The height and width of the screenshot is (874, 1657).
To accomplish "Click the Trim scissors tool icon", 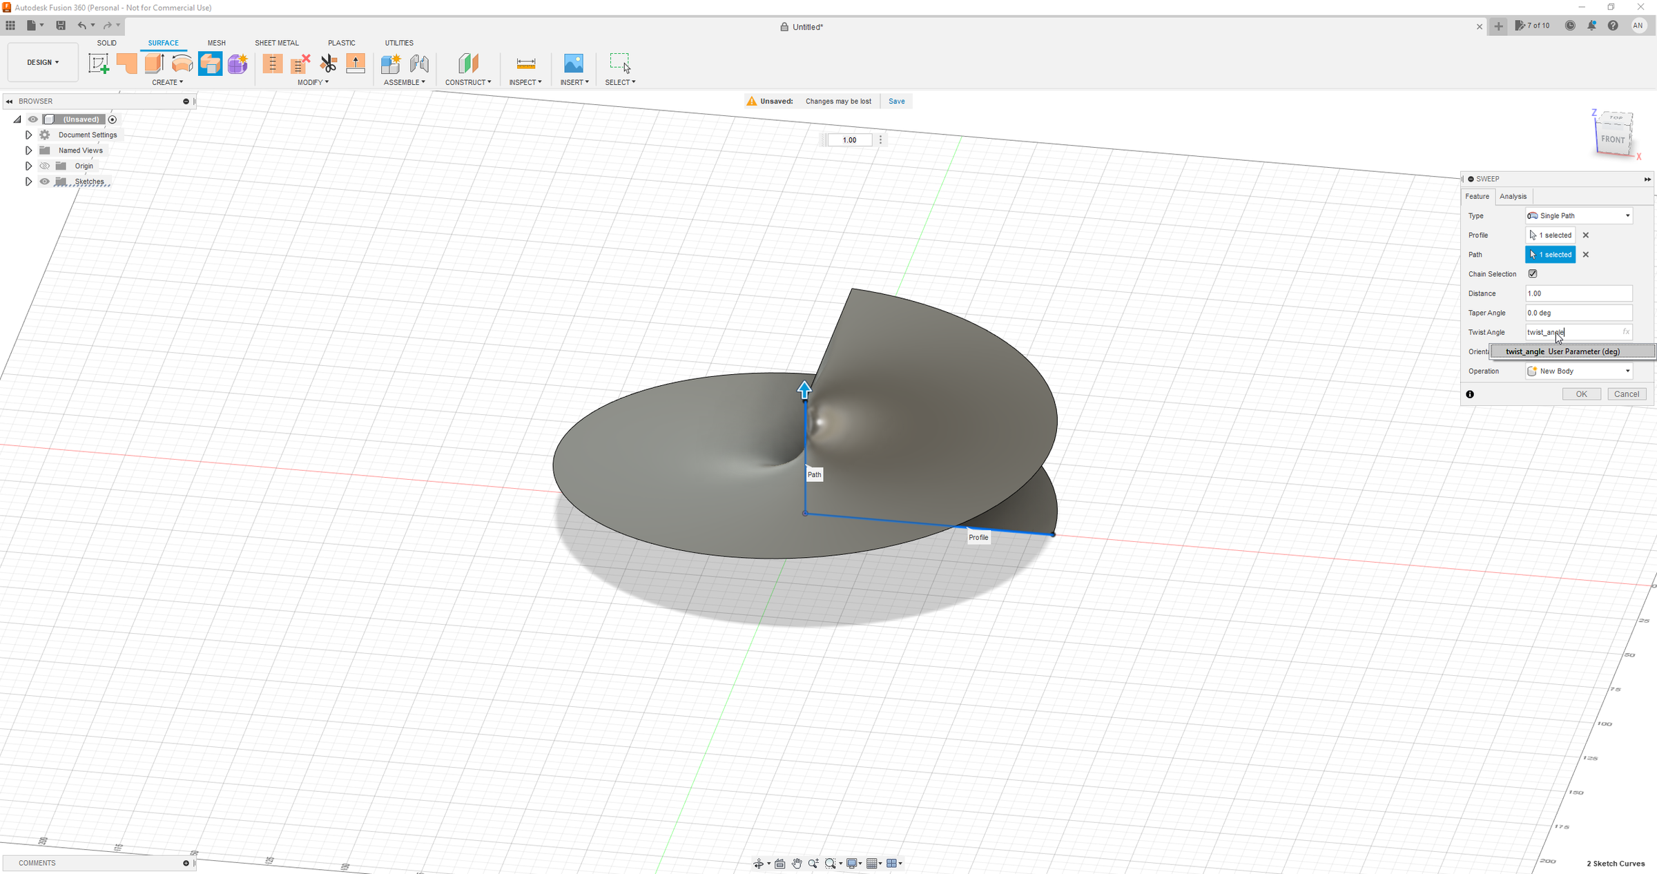I will point(329,64).
